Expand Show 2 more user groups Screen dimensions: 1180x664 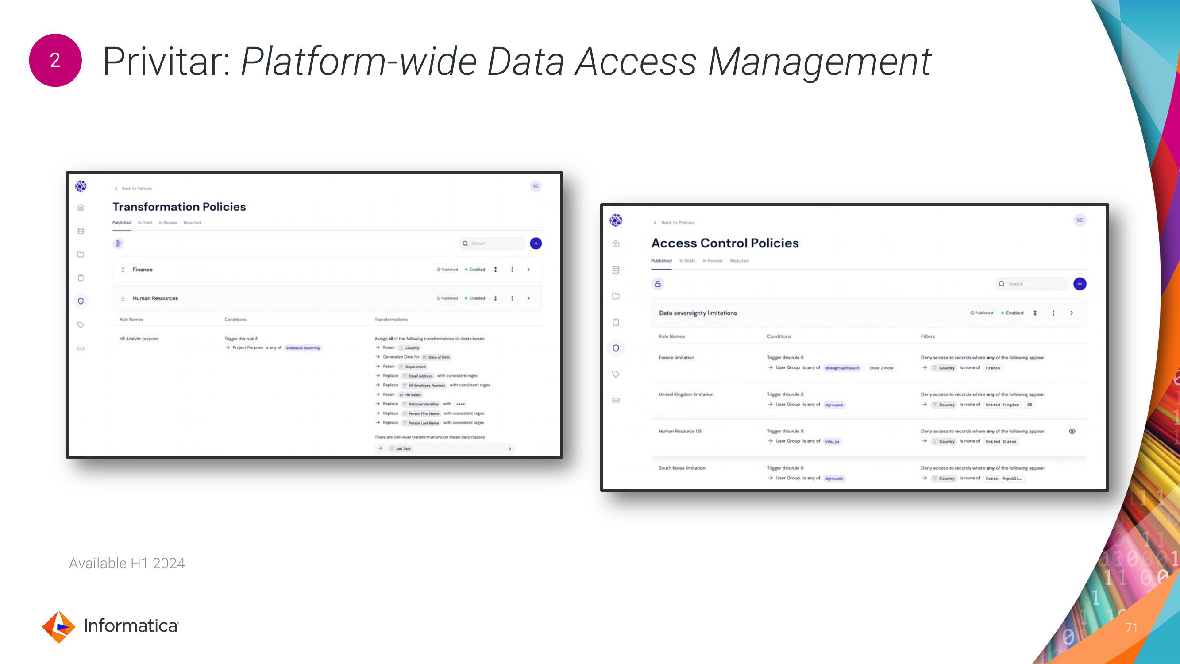(x=881, y=368)
